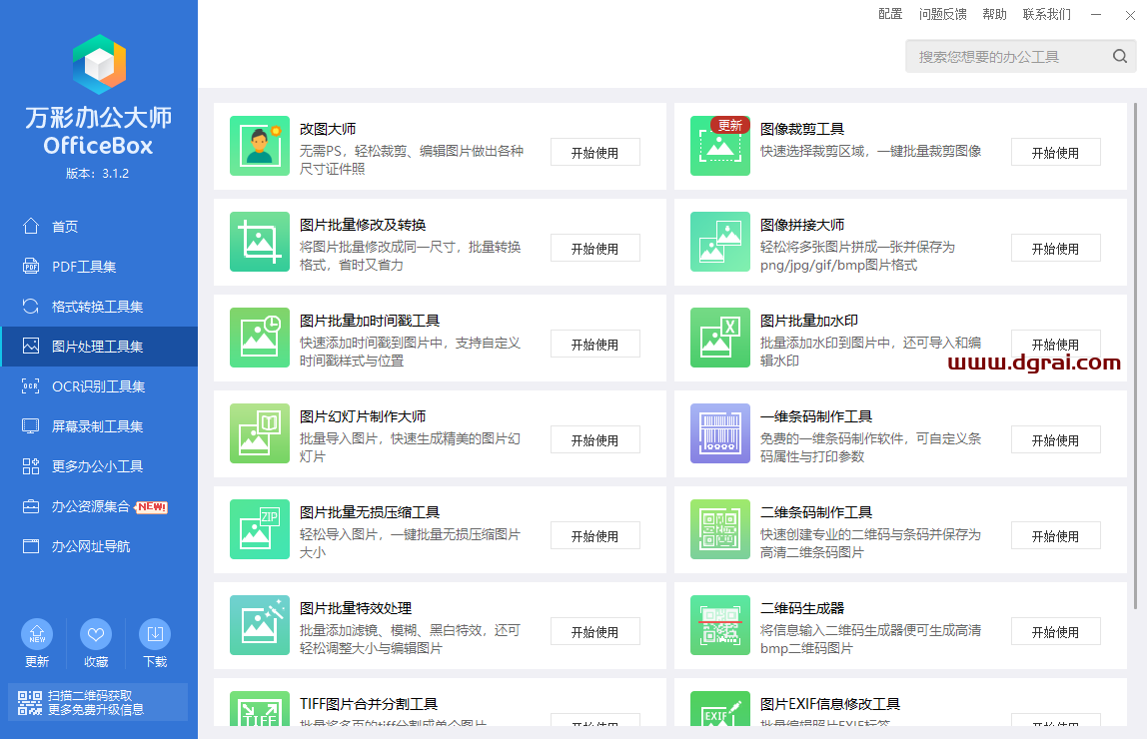Open 办公资源集合 section

(99, 506)
